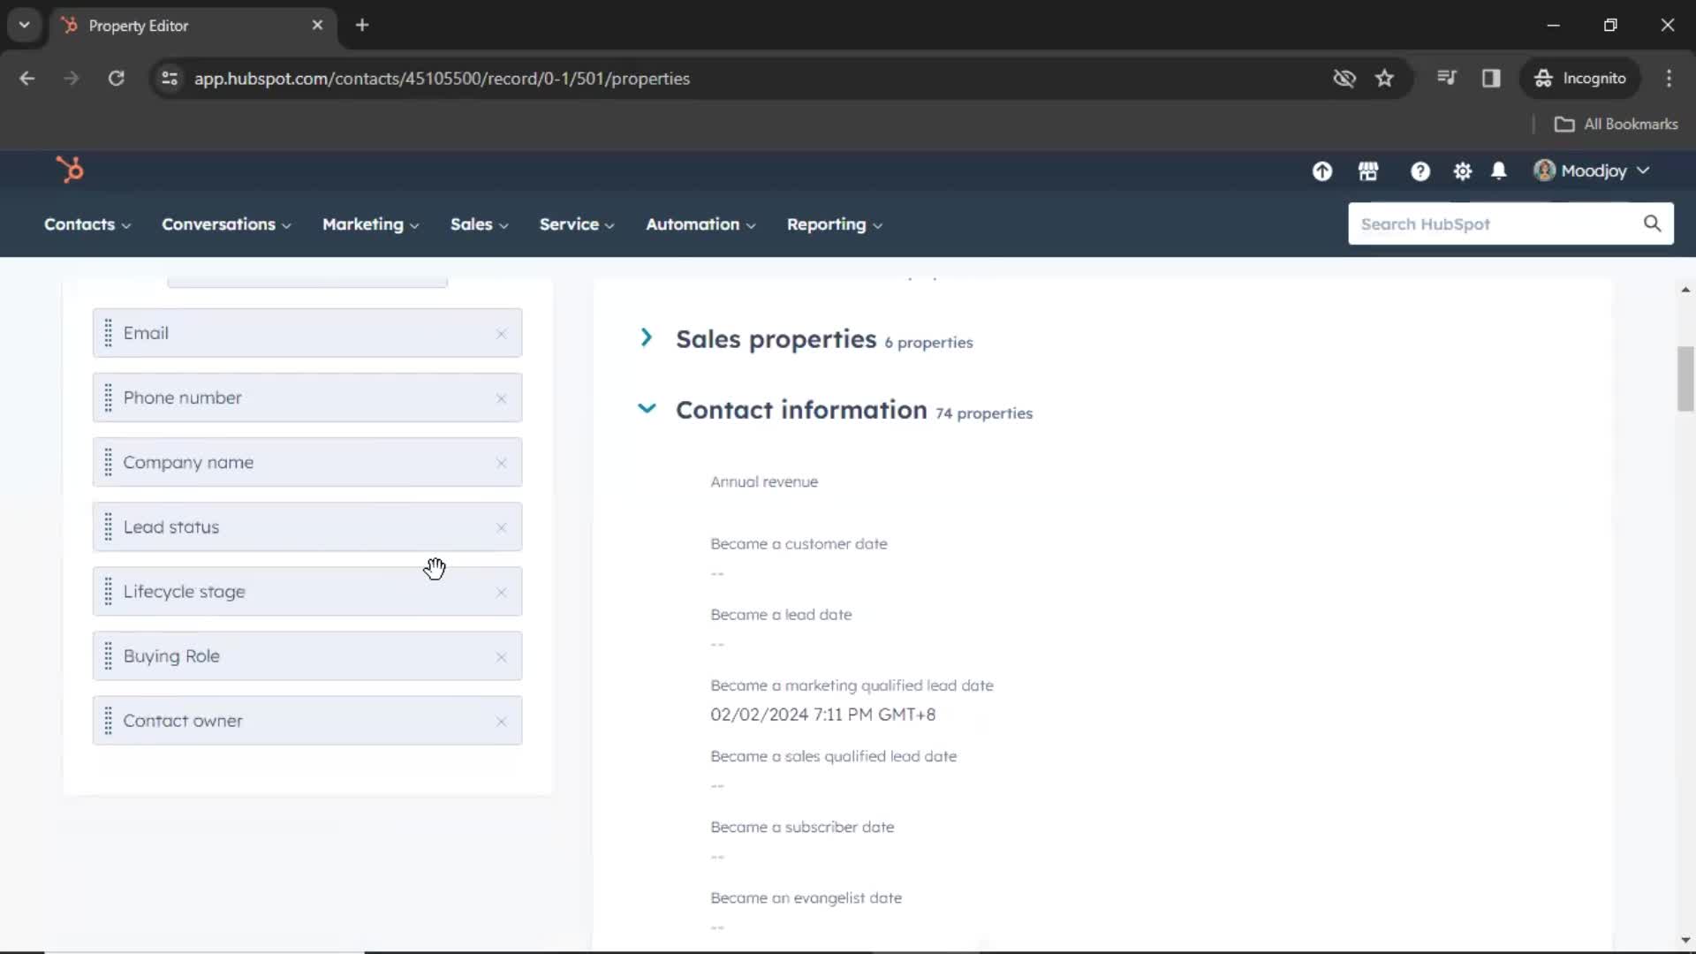
Task: Click Became a sales qualified lead date
Action: (x=833, y=755)
